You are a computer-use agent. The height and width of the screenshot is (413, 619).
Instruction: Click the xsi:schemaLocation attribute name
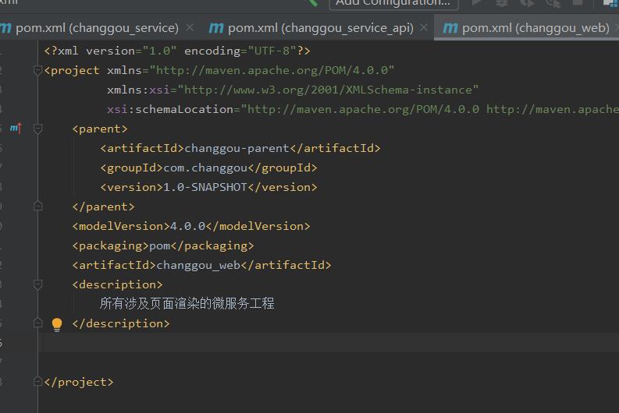point(170,109)
